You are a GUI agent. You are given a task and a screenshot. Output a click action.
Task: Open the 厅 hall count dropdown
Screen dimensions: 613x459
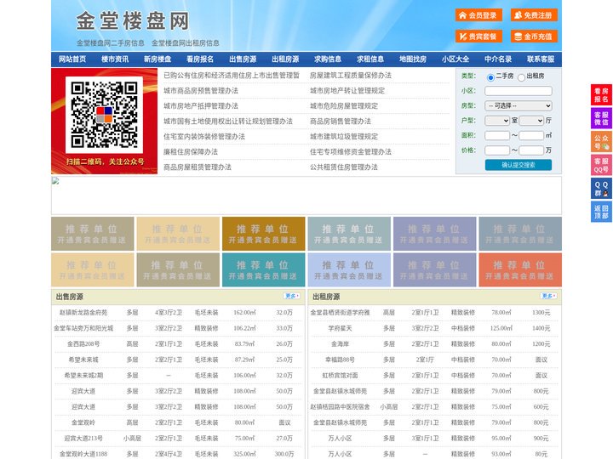pos(531,121)
